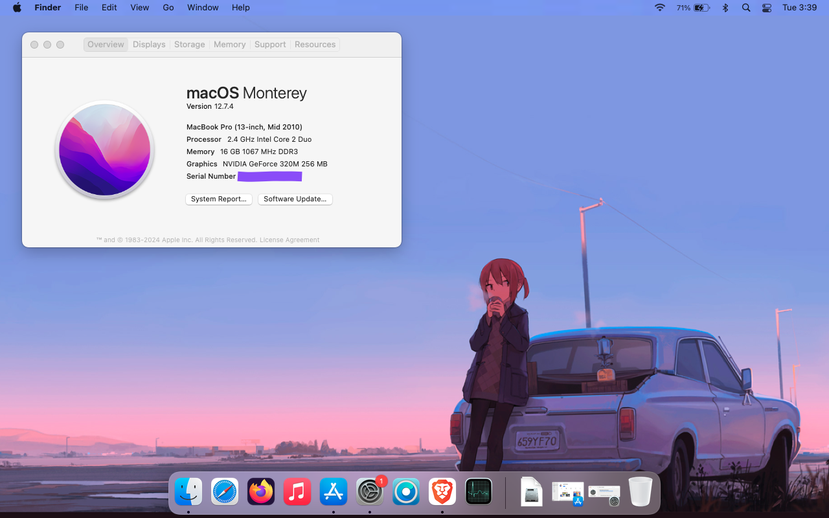This screenshot has width=829, height=518.
Task: Click the 16 GB 1067 MHz DDR3 text
Action: click(259, 152)
